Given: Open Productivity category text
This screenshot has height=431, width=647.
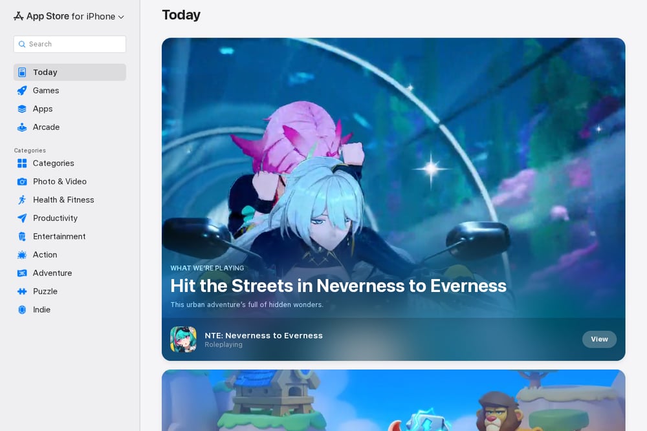Looking at the screenshot, I should coord(55,218).
